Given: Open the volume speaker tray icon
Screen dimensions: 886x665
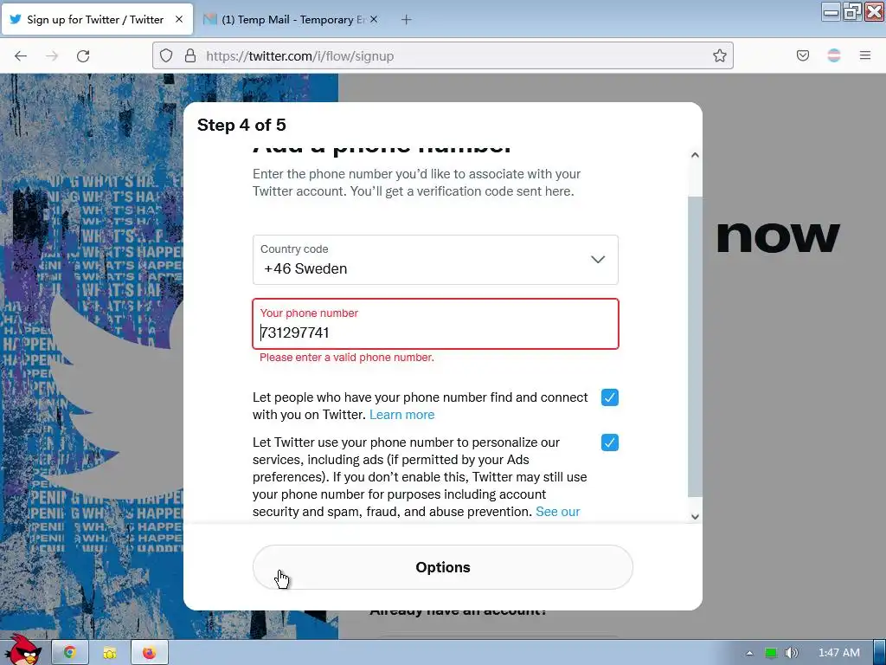Looking at the screenshot, I should pos(792,653).
